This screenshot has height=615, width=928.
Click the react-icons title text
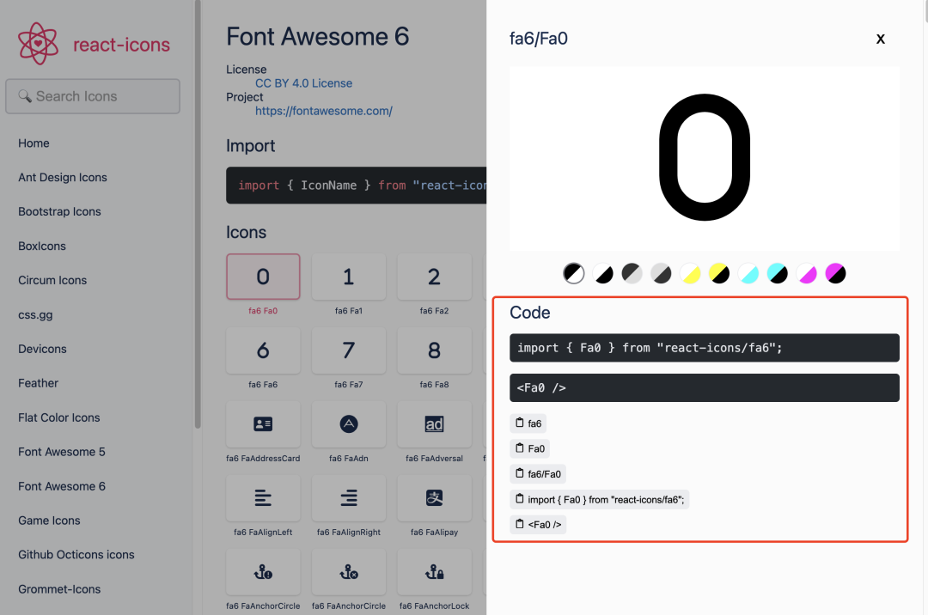coord(121,45)
